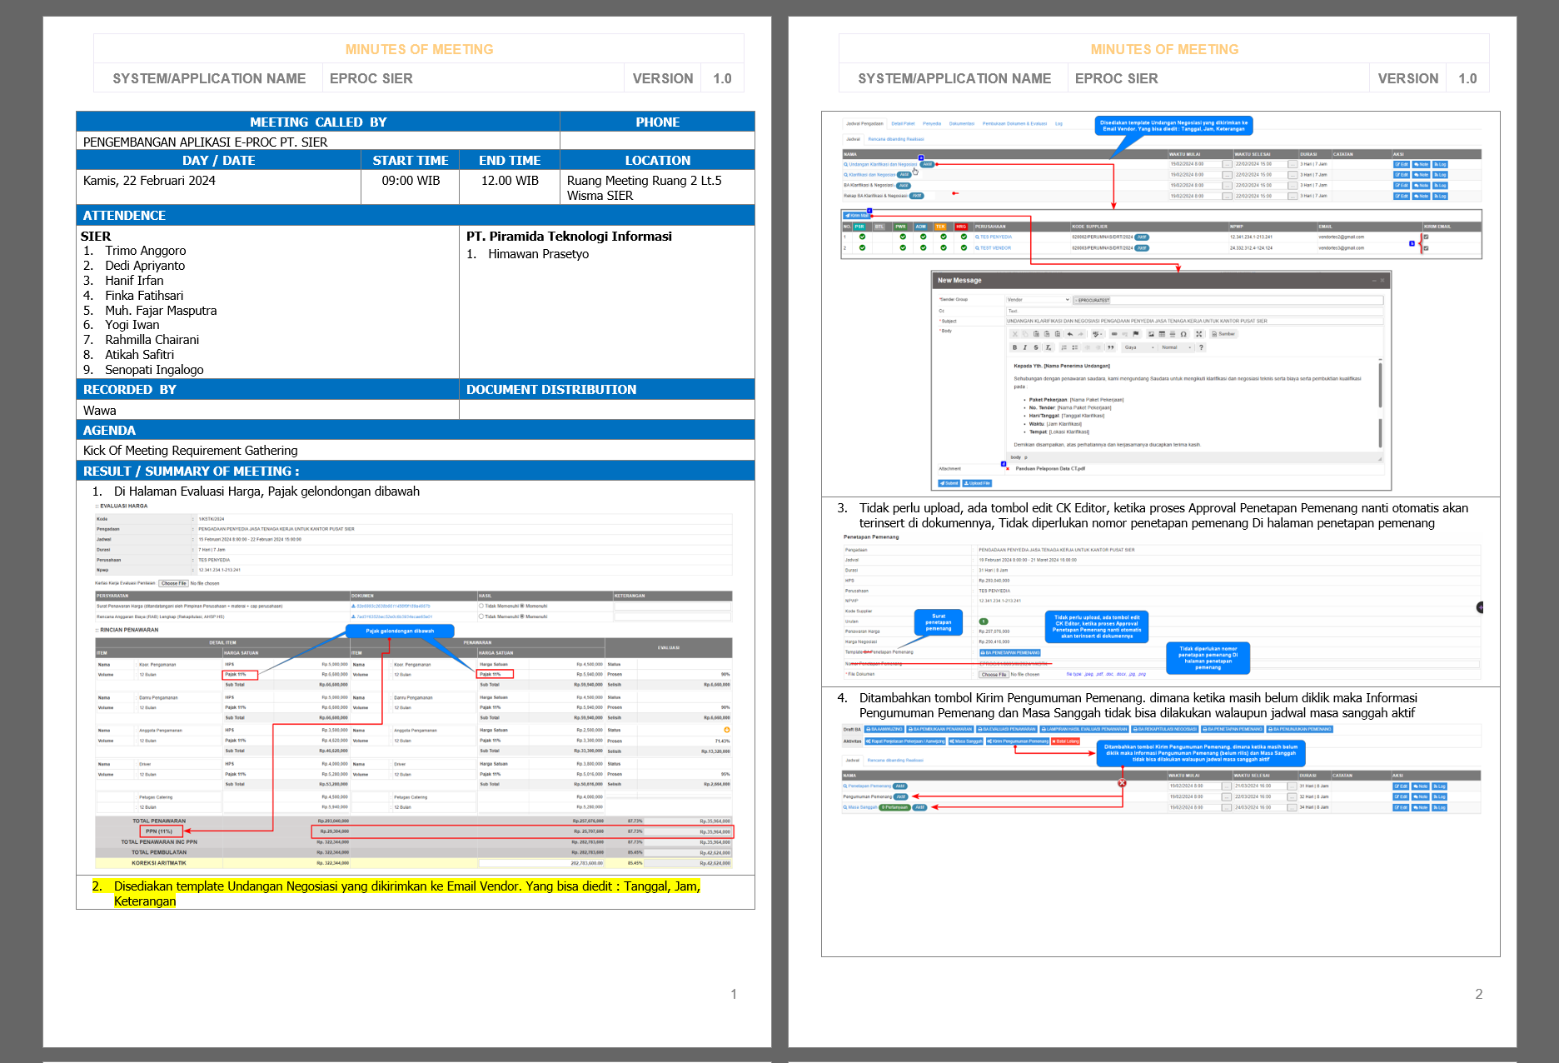Toggle Kirim Email checkbox for TES PENYEDIA
Screen dimensions: 1559x1063
[1426, 237]
